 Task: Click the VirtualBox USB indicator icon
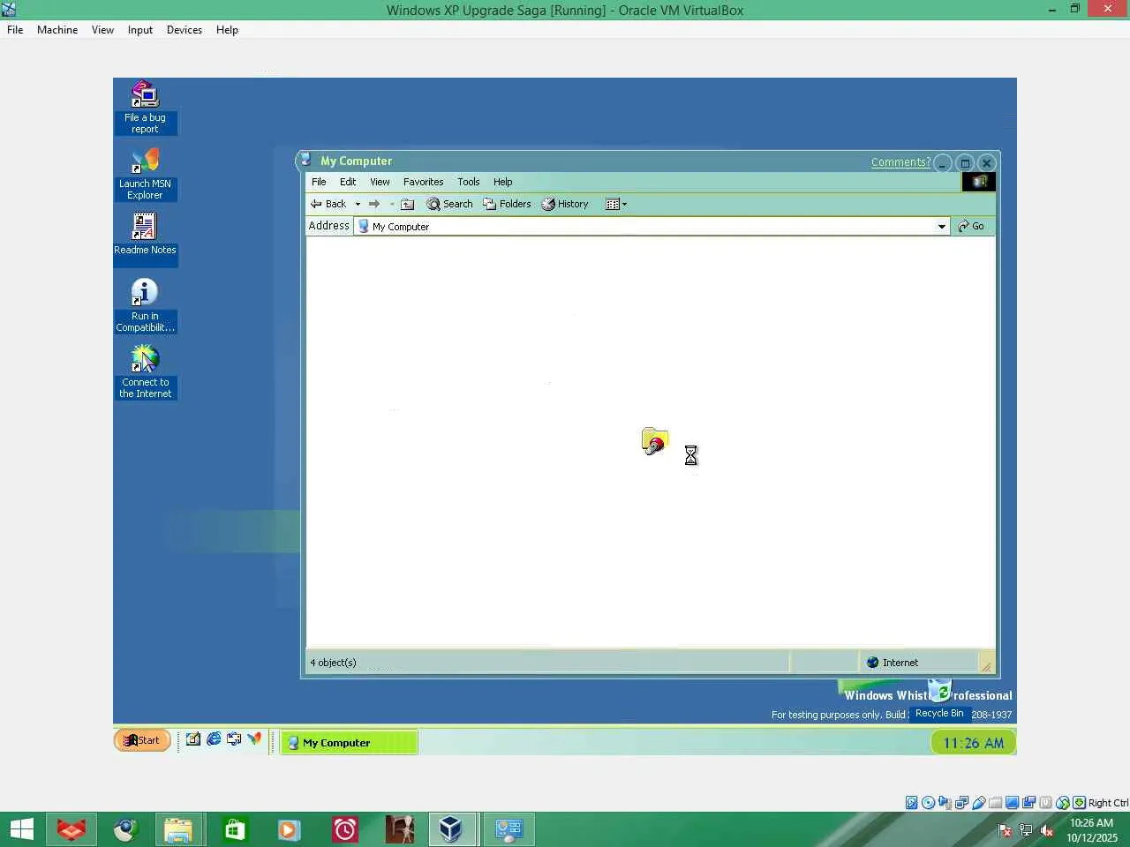979,803
